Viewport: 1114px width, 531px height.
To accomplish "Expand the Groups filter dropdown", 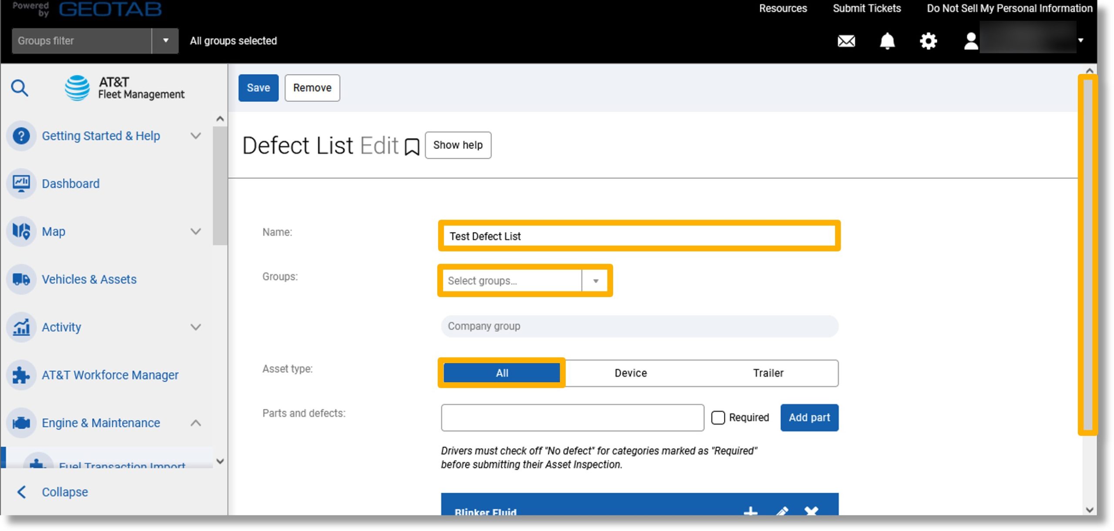I will 165,40.
